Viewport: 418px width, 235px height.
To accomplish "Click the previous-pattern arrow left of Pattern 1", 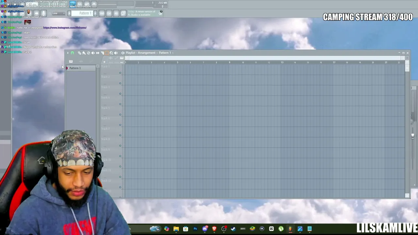I will click(x=69, y=13).
